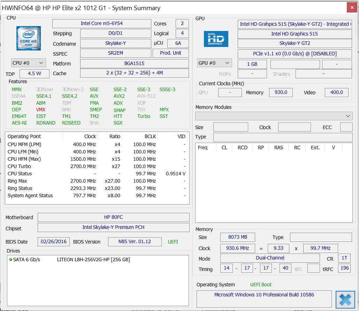Click the memory size 8073 MB field
The image size is (359, 311).
tap(237, 237)
